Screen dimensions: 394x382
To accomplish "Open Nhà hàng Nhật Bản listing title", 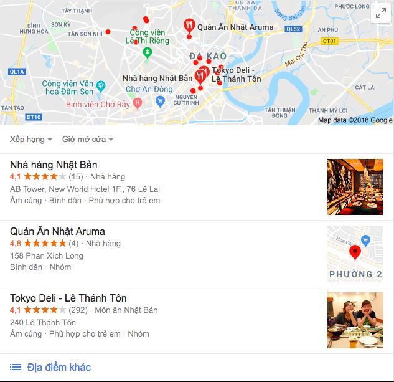I will pyautogui.click(x=54, y=165).
